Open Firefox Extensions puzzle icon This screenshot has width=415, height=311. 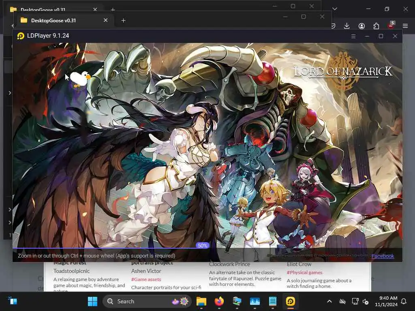point(376,26)
